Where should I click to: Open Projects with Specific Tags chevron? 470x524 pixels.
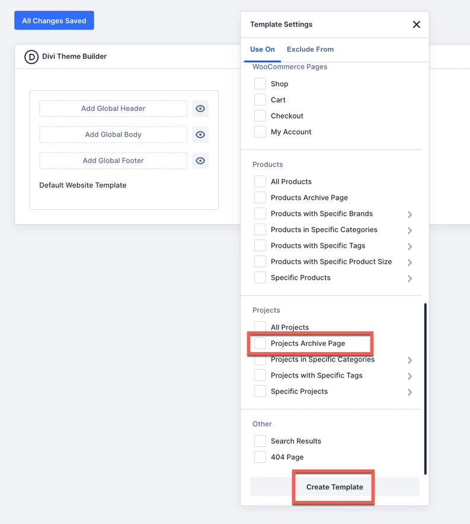point(410,376)
